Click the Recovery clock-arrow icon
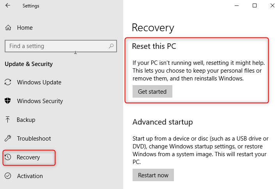This screenshot has height=189, width=278. [8, 157]
